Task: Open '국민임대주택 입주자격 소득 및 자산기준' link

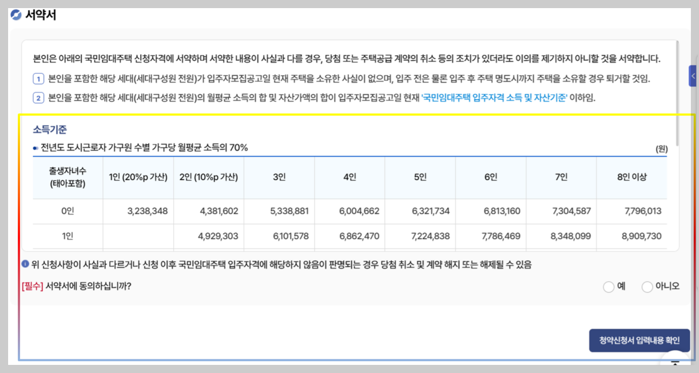Action: pos(495,98)
